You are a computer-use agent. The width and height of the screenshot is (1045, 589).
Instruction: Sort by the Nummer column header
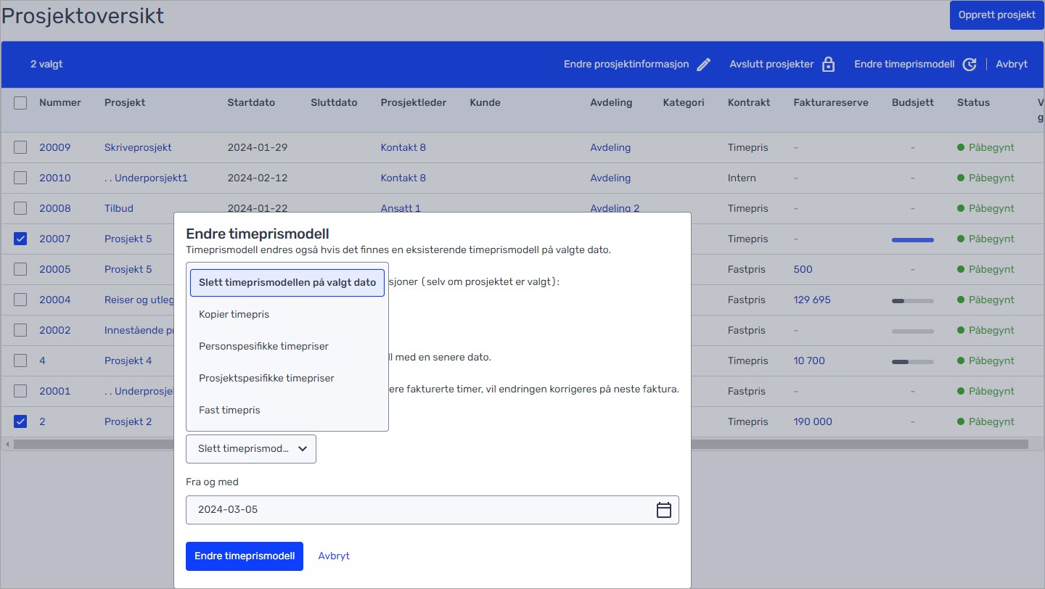(x=60, y=102)
